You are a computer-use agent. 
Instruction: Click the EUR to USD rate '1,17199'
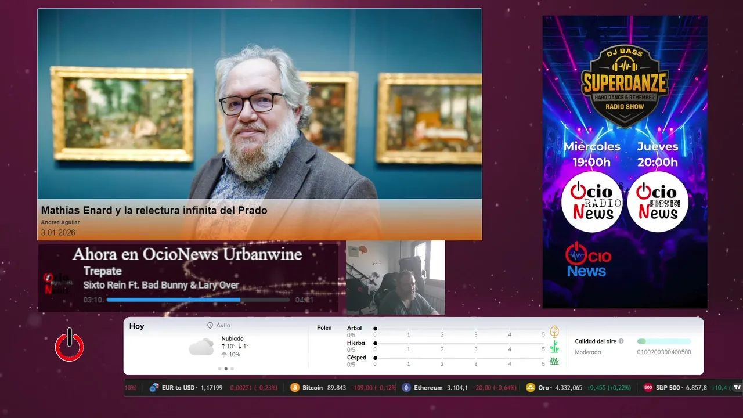(x=212, y=387)
